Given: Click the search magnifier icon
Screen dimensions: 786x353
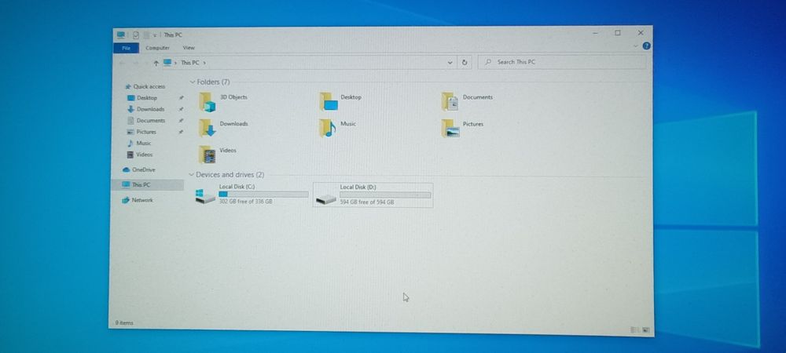Looking at the screenshot, I should [x=488, y=62].
